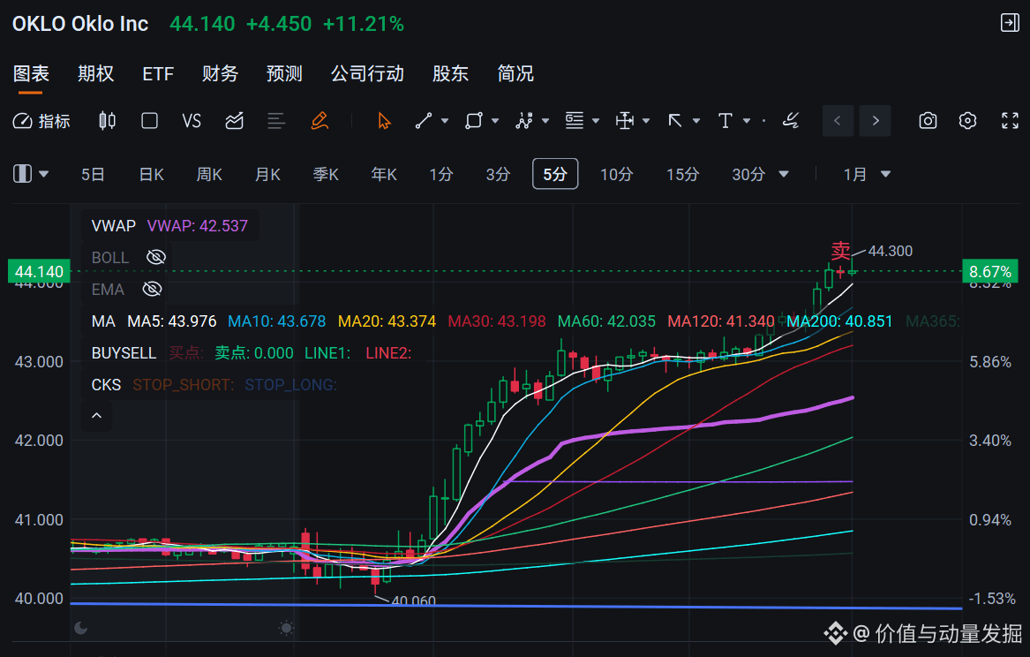The image size is (1030, 657).
Task: Select the 5分 interval
Action: [x=555, y=174]
